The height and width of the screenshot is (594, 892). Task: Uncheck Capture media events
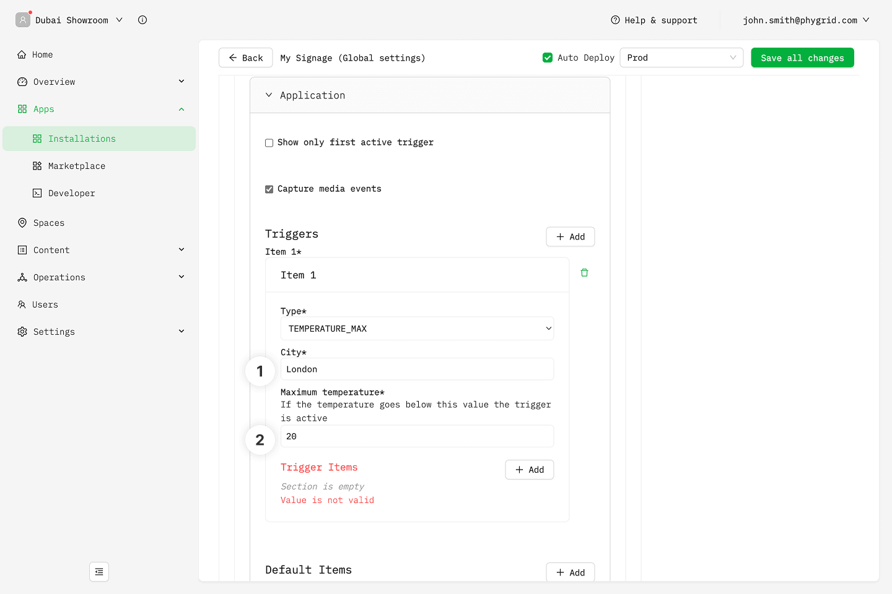tap(269, 189)
